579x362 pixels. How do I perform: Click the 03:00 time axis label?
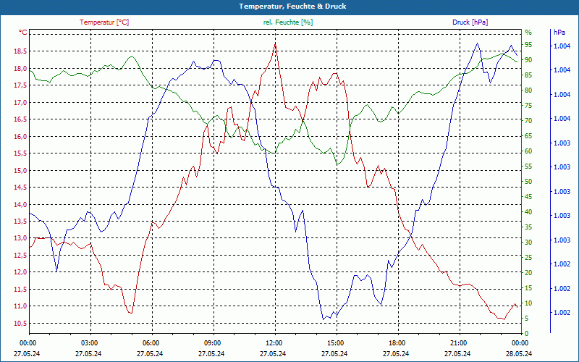point(88,342)
